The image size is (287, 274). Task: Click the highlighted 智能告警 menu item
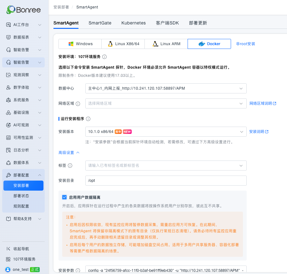coord(23,62)
